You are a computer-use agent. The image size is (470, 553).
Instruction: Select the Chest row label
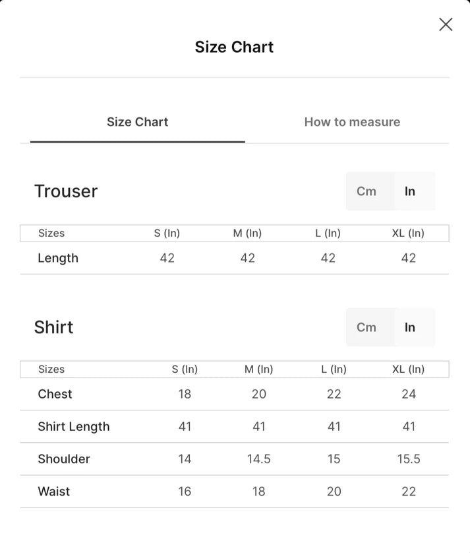pos(55,394)
